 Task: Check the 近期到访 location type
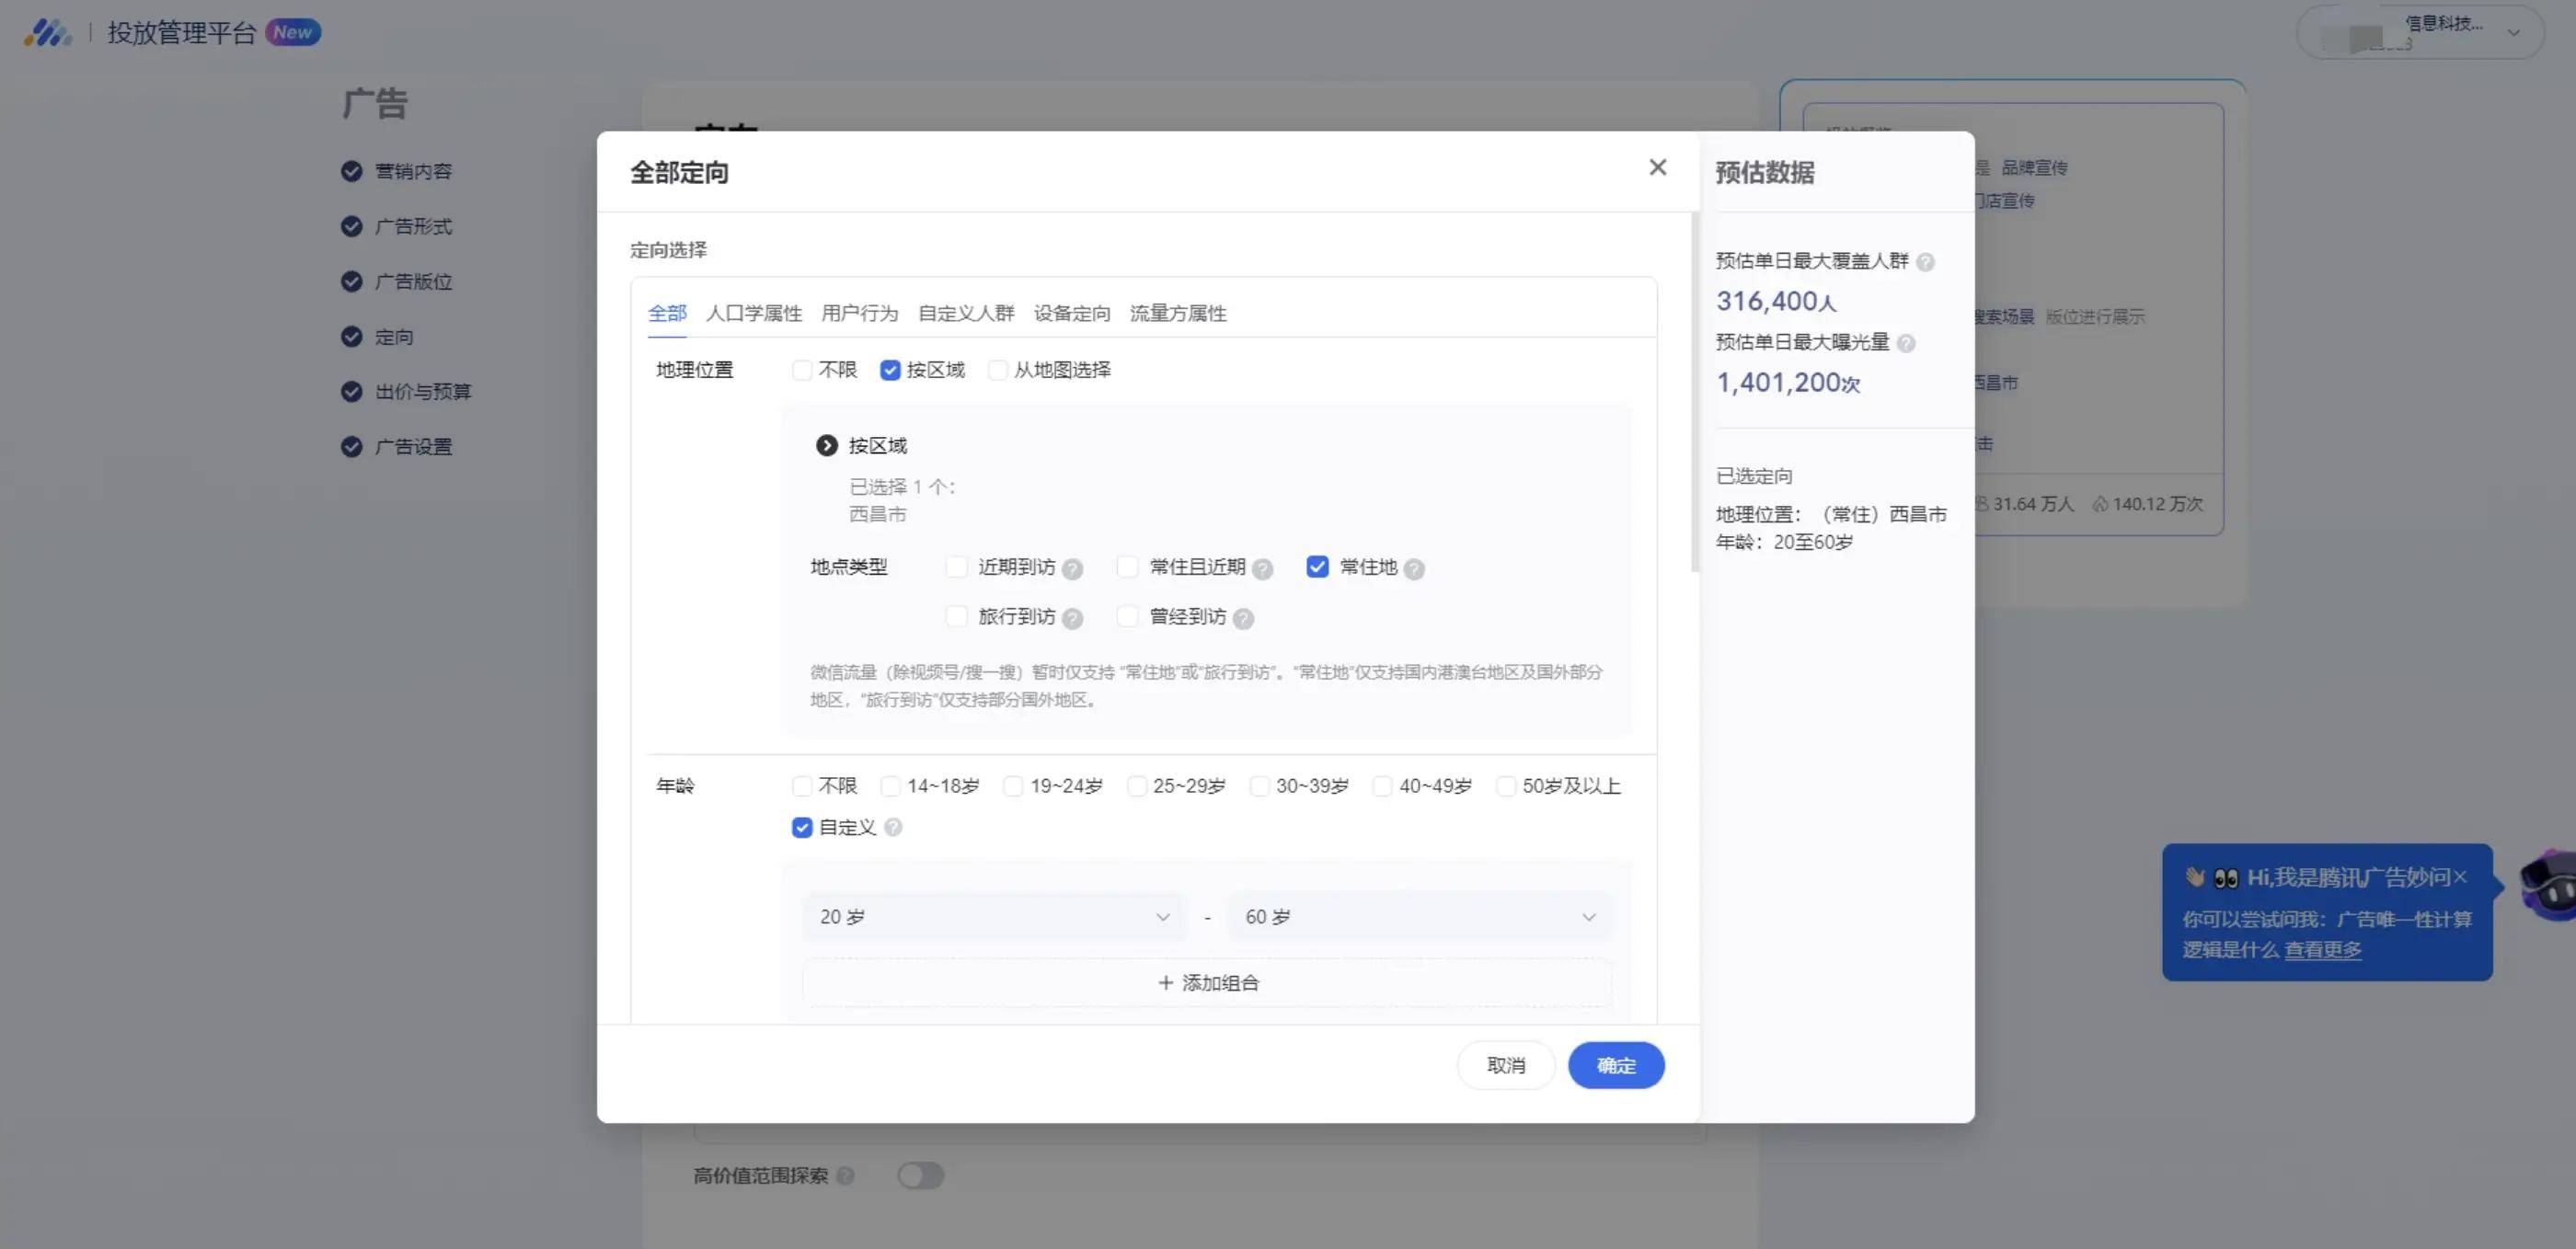coord(957,567)
